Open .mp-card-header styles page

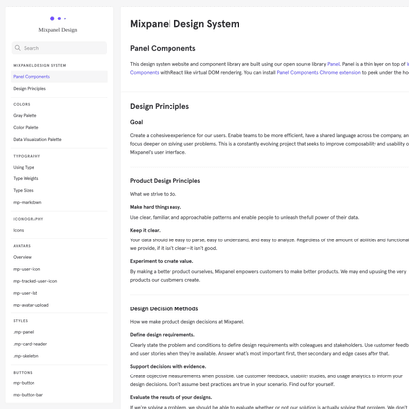click(31, 345)
